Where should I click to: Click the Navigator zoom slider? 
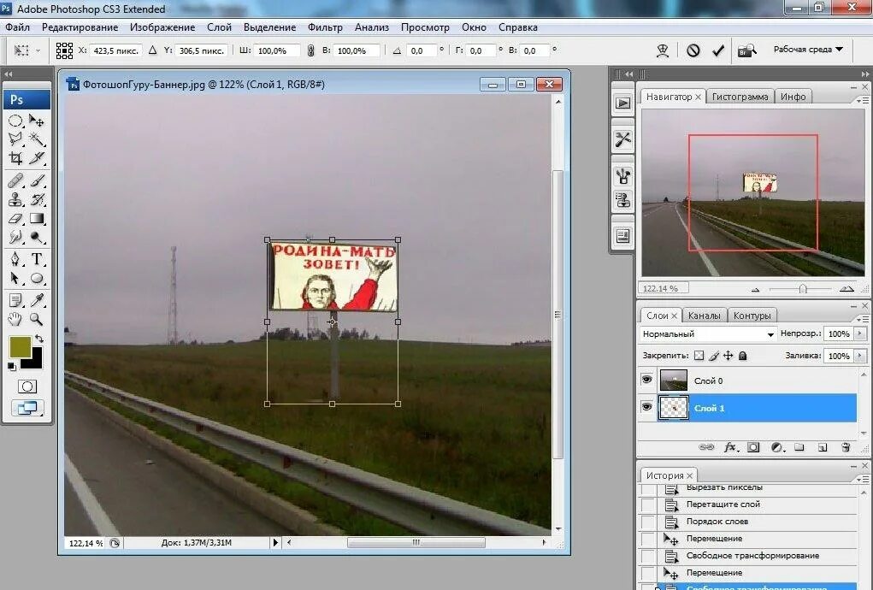(803, 289)
